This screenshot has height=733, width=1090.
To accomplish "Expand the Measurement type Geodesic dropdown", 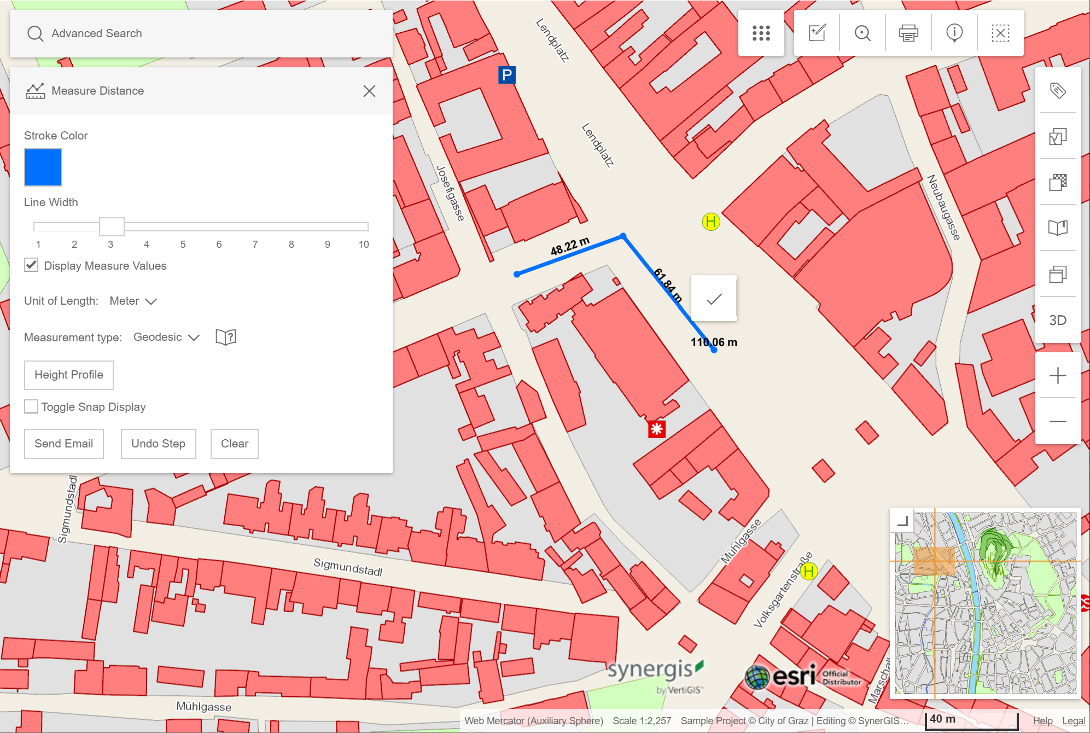I will (x=166, y=337).
